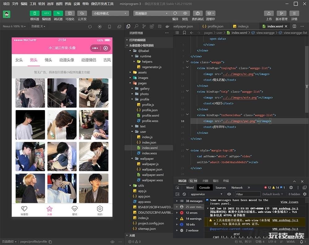The width and height of the screenshot is (309, 245).
Task: Open the extensions icon in sidebar
Action: click(152, 26)
